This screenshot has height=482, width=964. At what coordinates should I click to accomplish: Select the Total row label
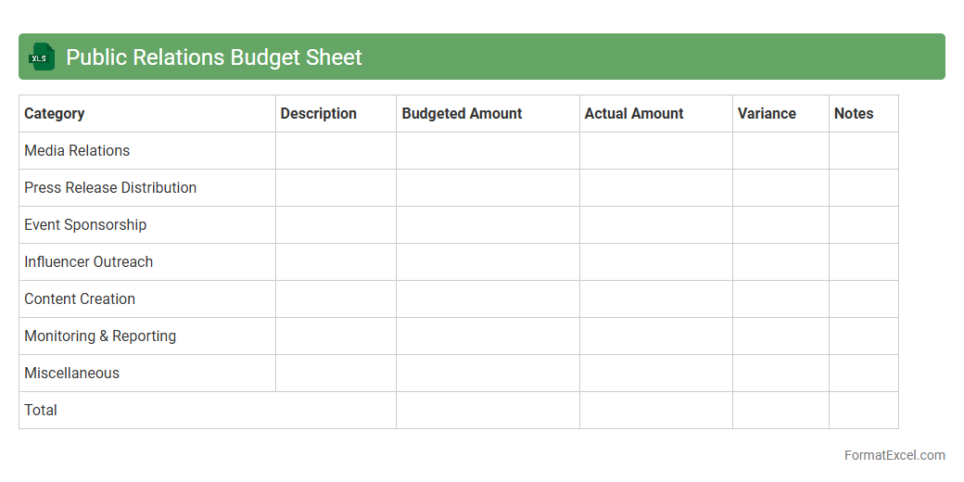41,411
